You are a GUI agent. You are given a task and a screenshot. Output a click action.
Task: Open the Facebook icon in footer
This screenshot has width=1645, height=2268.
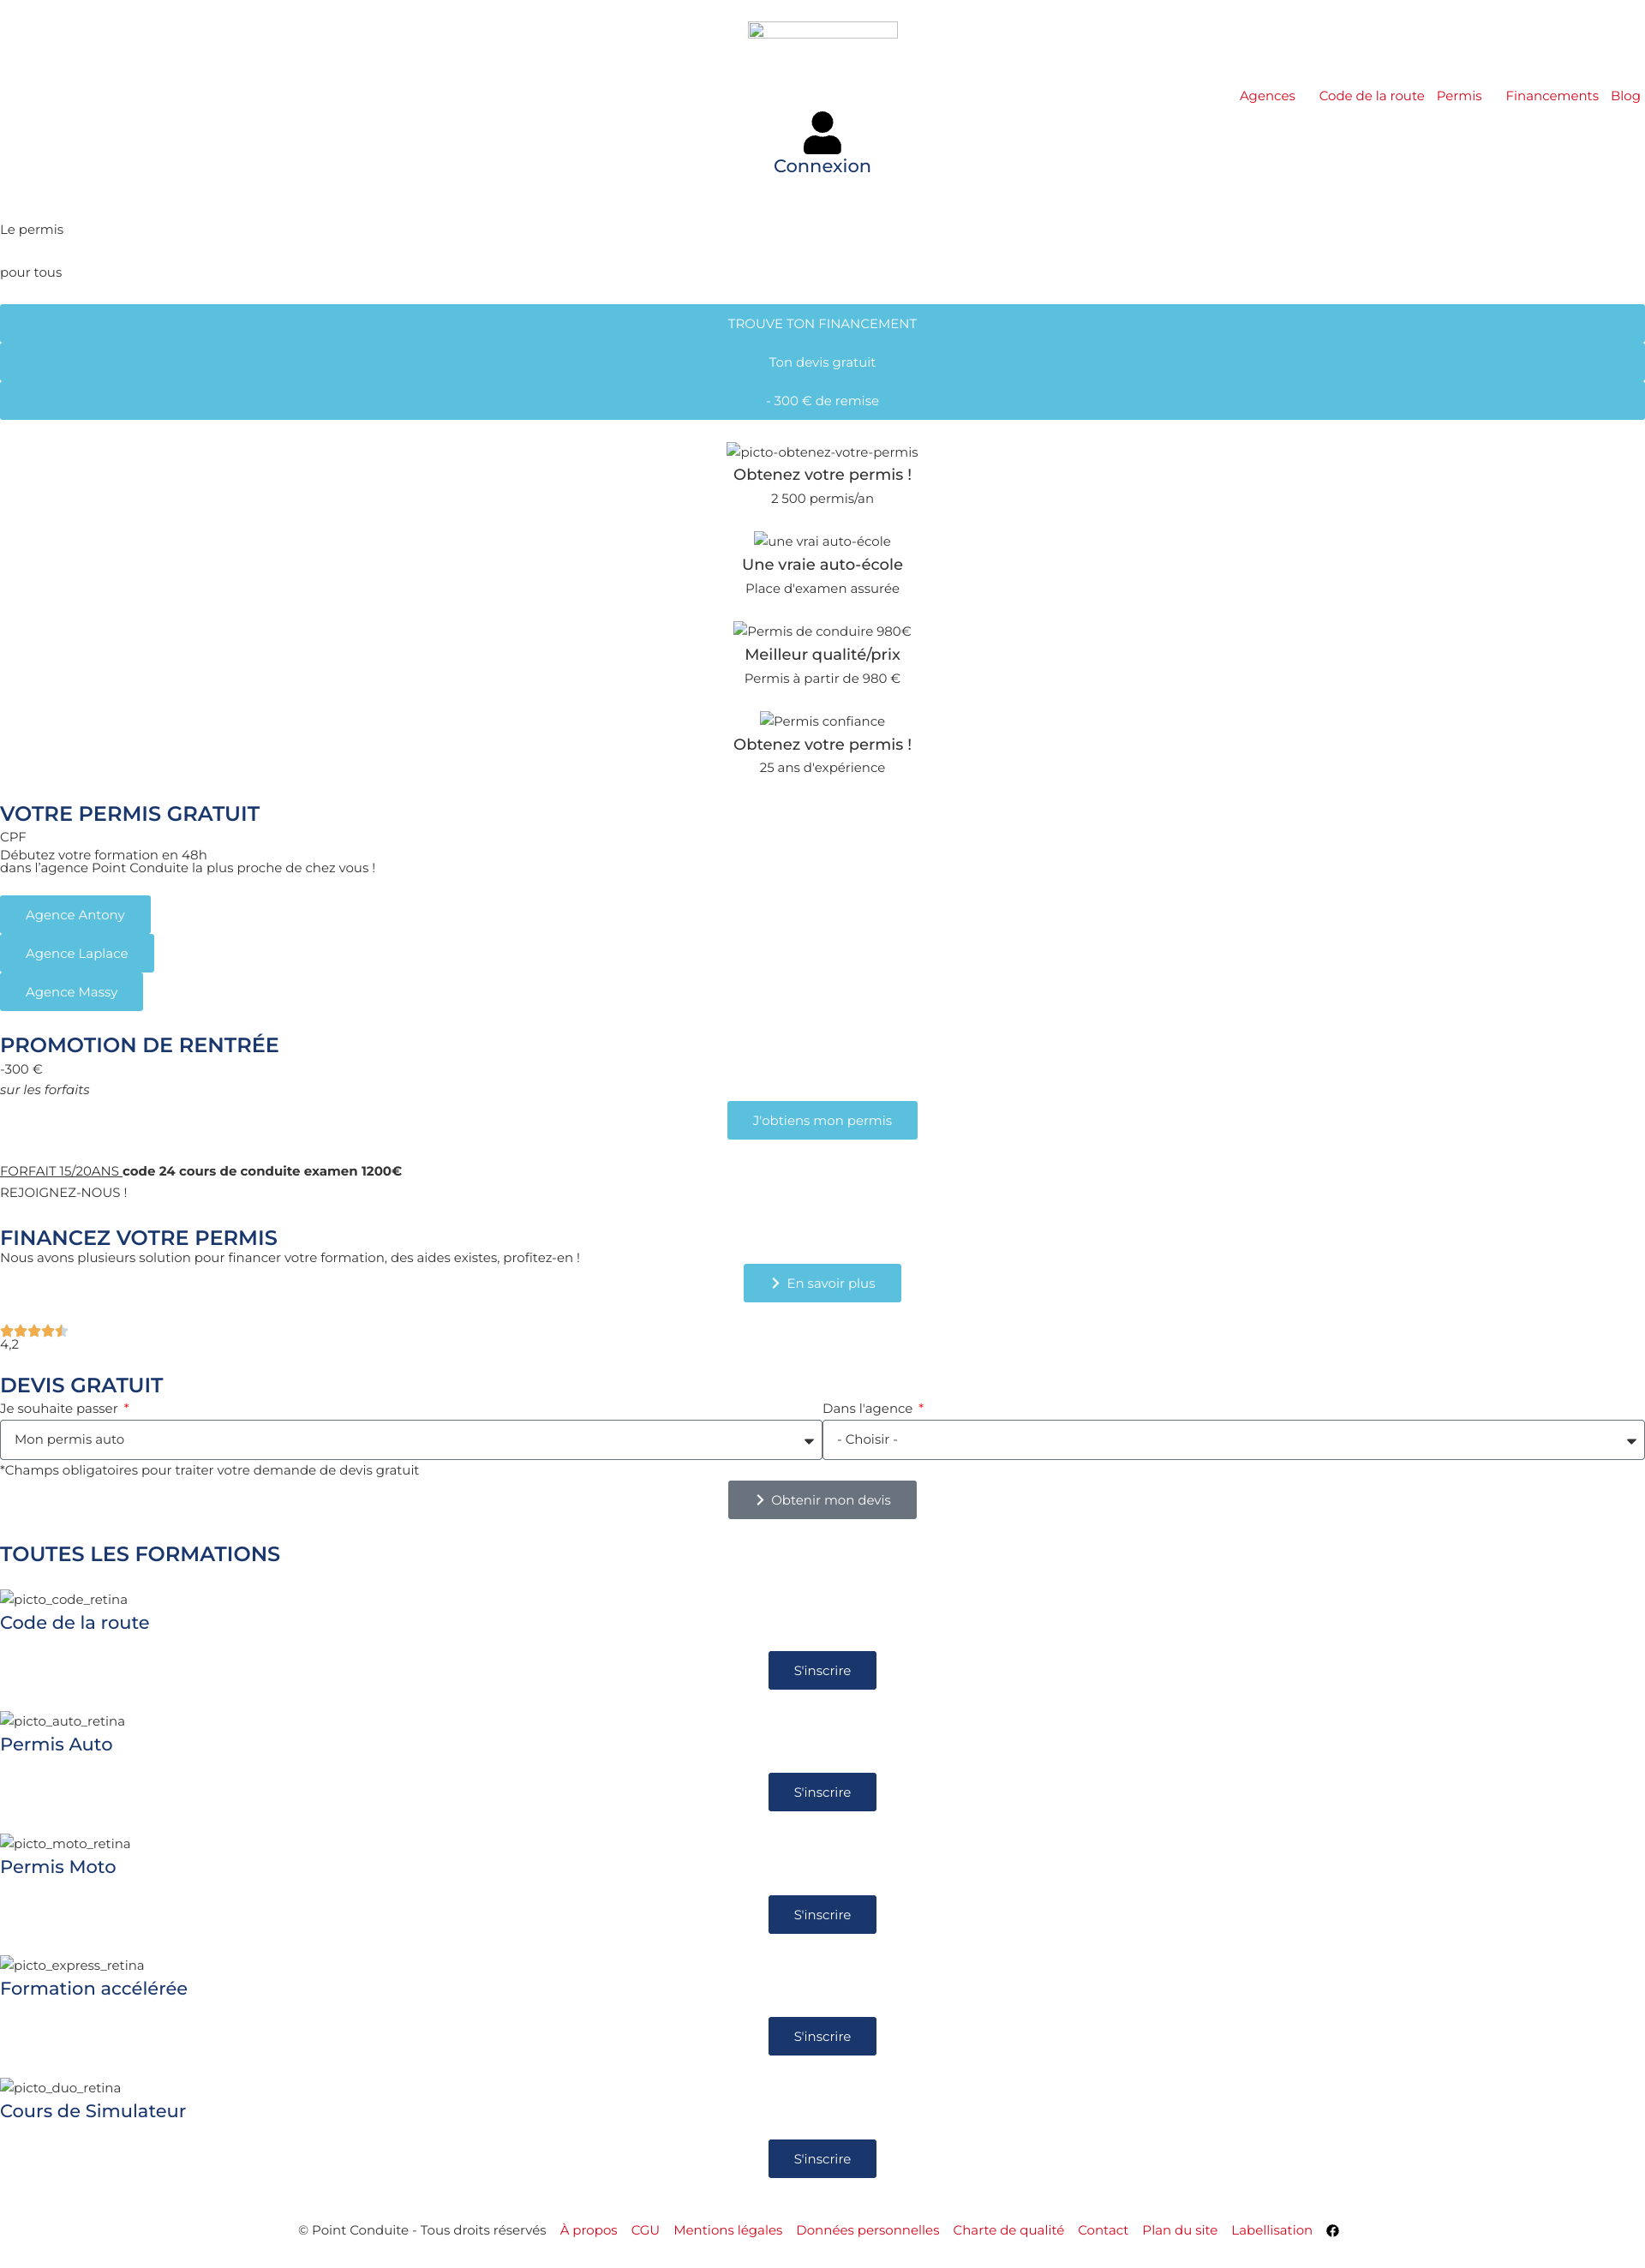click(1332, 2230)
